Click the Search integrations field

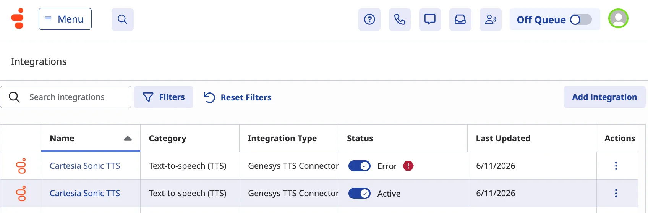click(x=66, y=97)
